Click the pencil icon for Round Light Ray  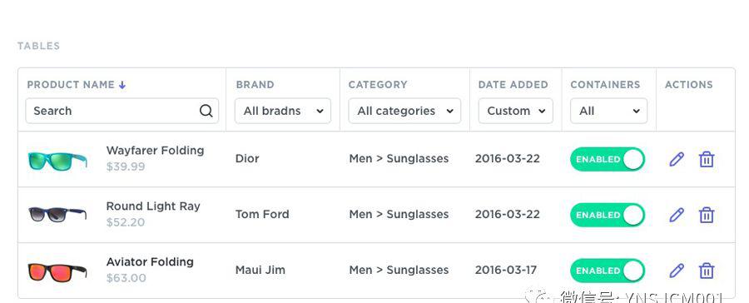[x=677, y=215]
